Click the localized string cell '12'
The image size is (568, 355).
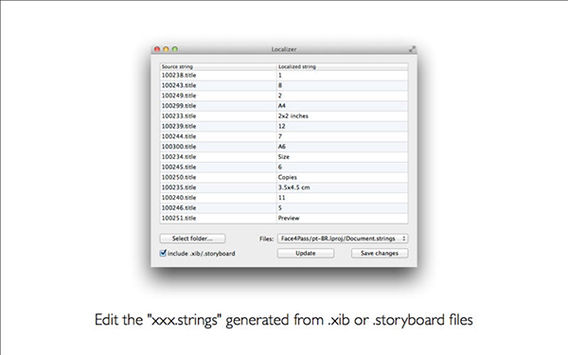(342, 126)
